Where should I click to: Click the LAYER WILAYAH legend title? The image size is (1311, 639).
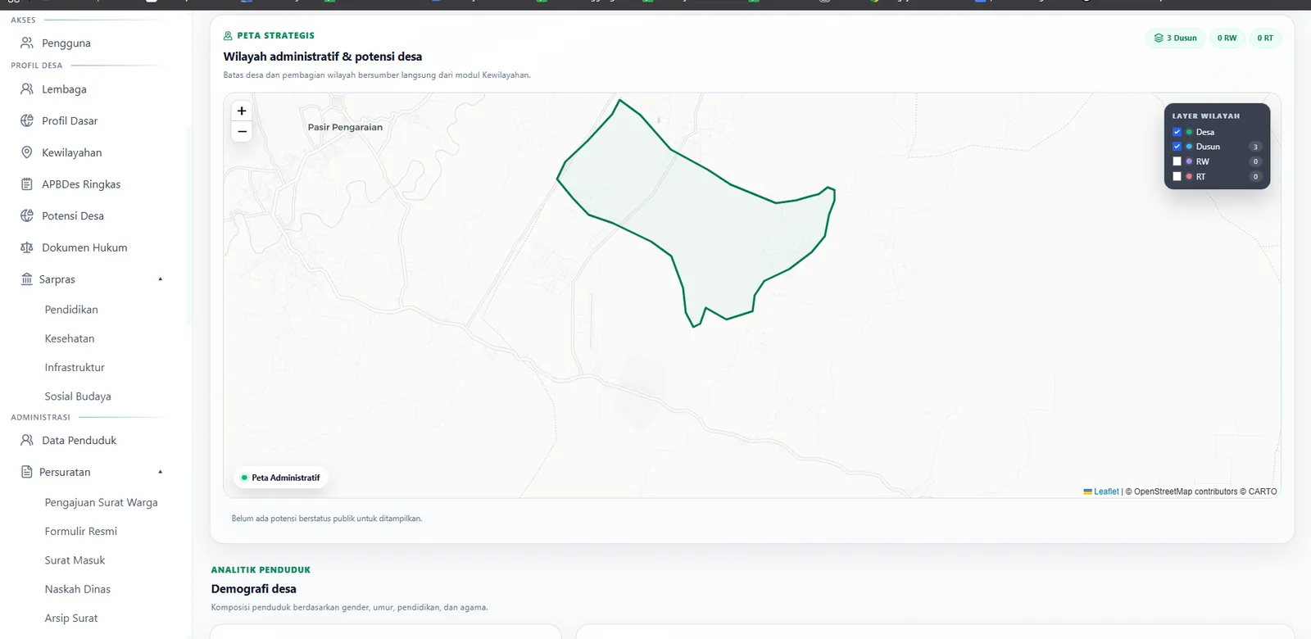1206,116
